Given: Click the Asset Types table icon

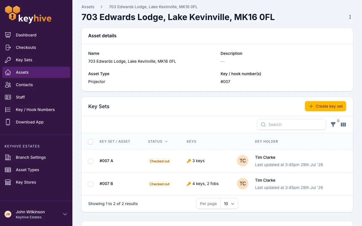Looking at the screenshot, I should (8, 170).
